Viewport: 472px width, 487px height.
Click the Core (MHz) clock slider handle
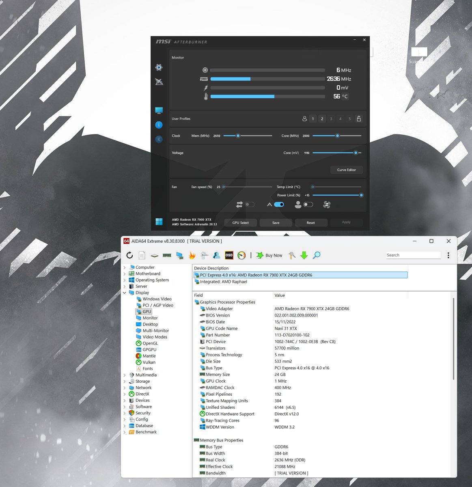click(x=337, y=136)
